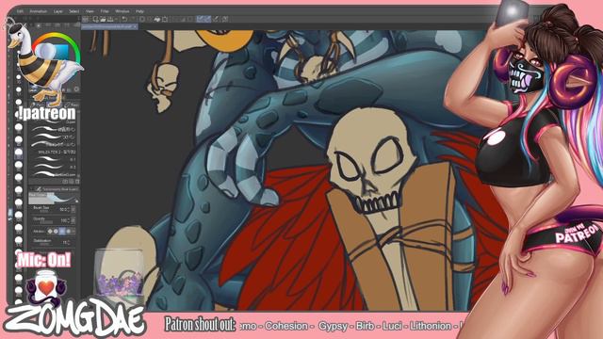Click the Opacity value stepper
Screen dimensions: 603x339
(68, 220)
